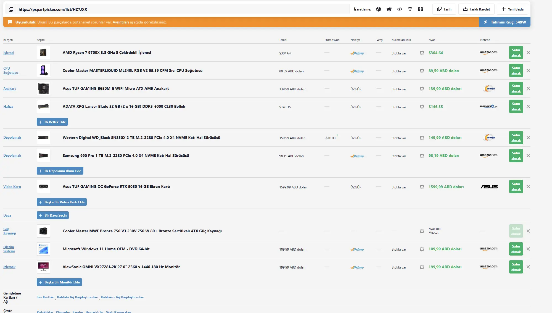Screen dimensions: 552x313
Task: Open the Windows 11 Home product thumbnail
Action: tap(43, 249)
